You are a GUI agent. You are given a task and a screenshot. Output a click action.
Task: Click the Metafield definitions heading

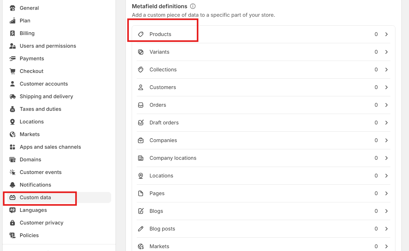click(159, 6)
